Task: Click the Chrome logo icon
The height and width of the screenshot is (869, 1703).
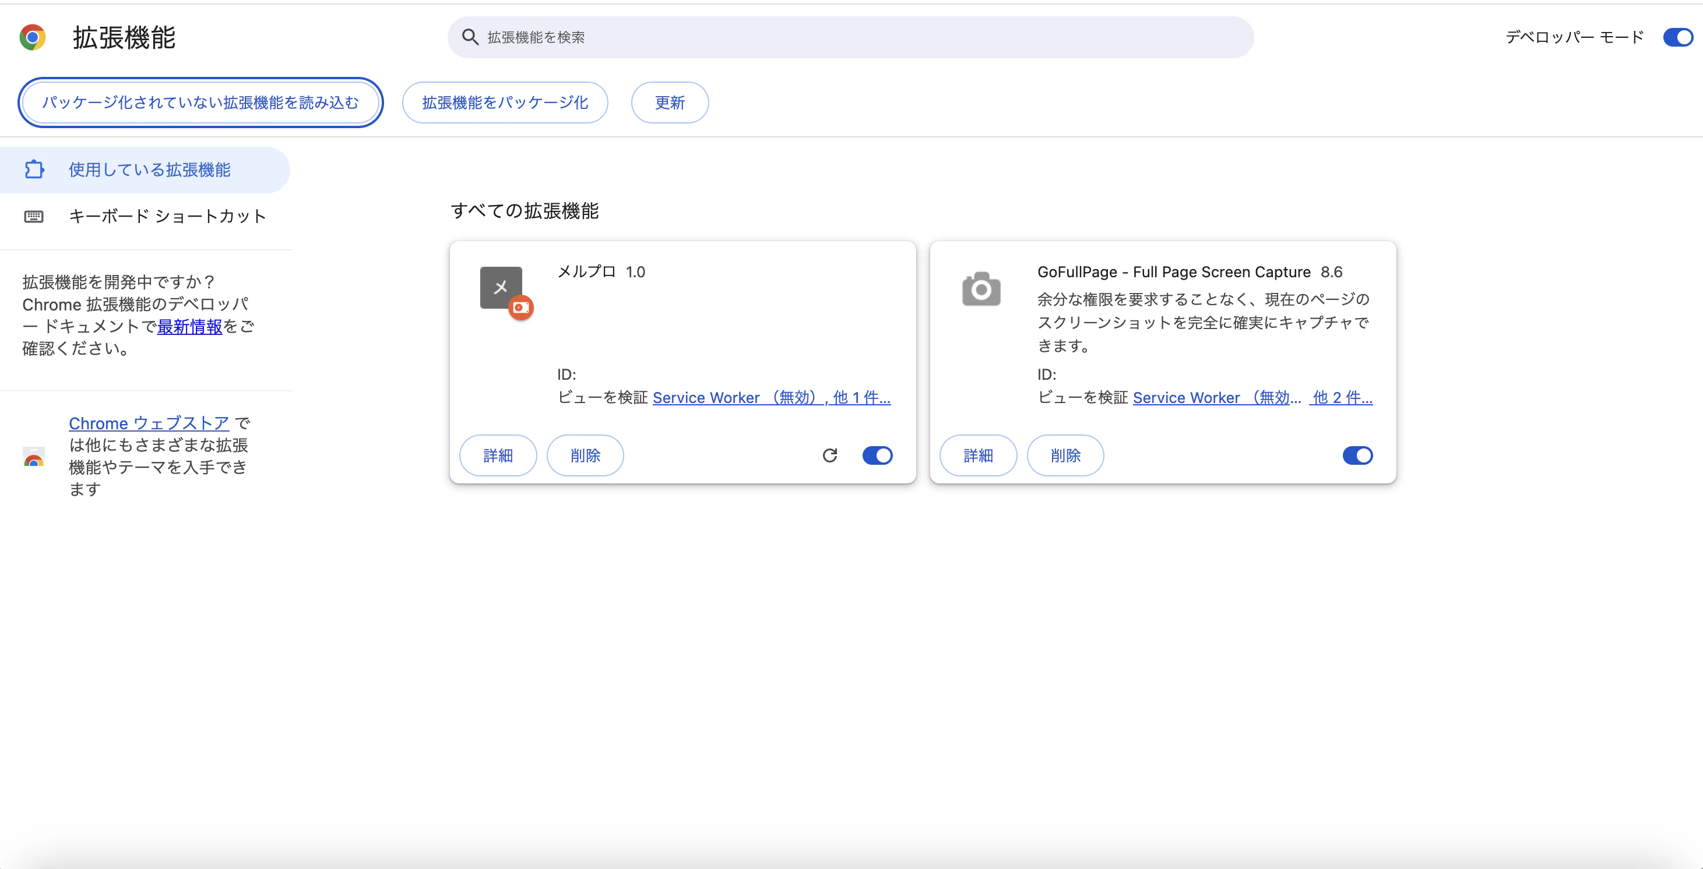Action: pos(33,37)
